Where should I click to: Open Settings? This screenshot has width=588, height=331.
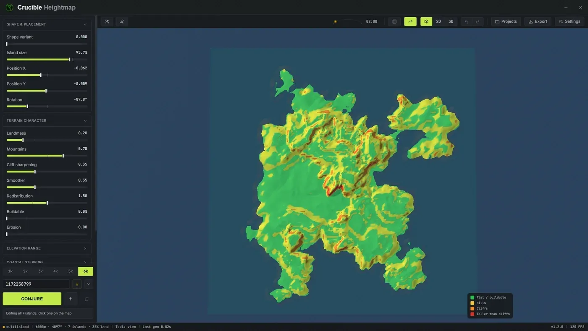[x=570, y=21]
